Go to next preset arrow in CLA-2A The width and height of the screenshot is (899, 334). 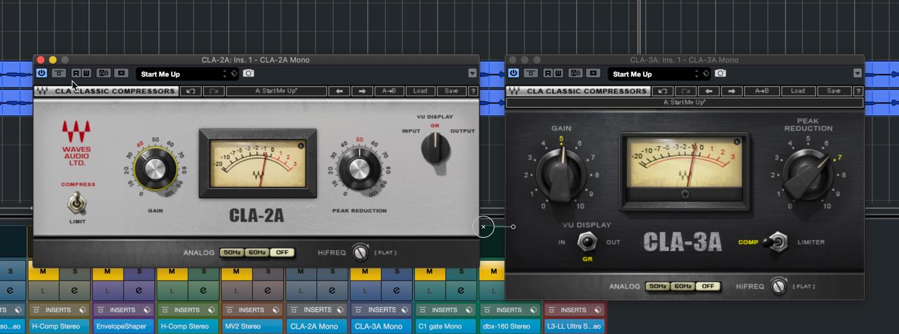[362, 91]
